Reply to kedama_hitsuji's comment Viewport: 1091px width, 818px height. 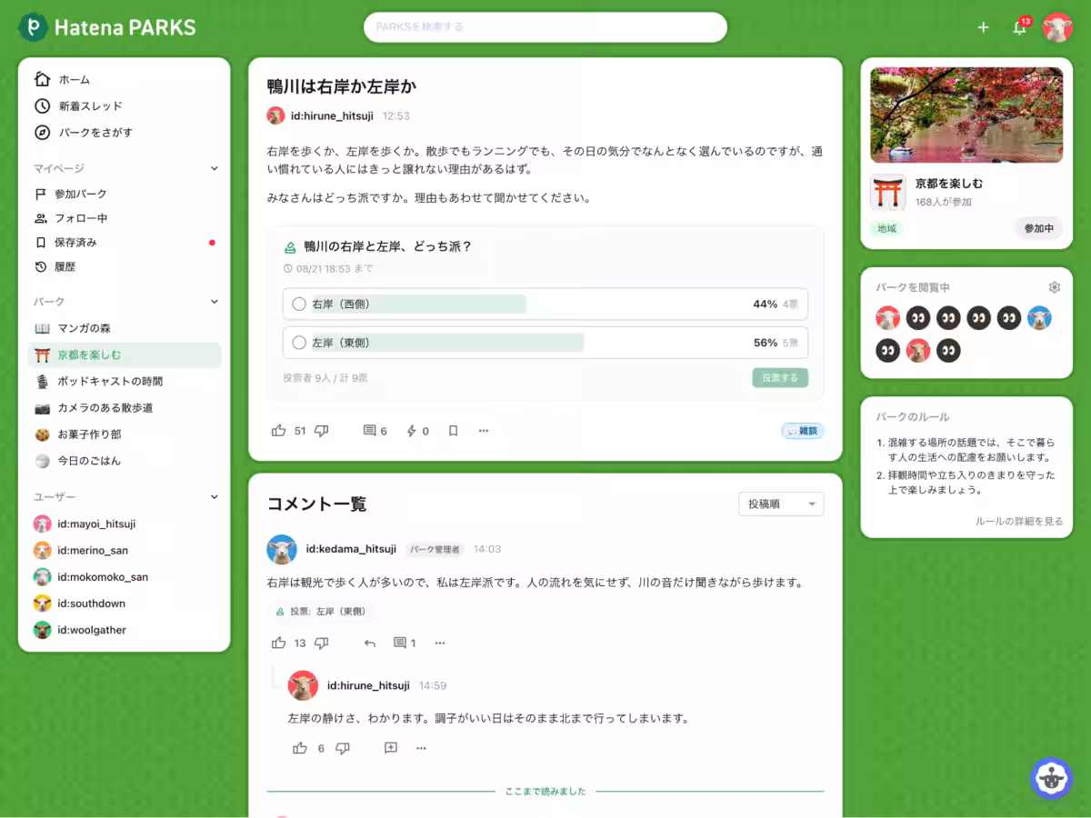pyautogui.click(x=369, y=643)
